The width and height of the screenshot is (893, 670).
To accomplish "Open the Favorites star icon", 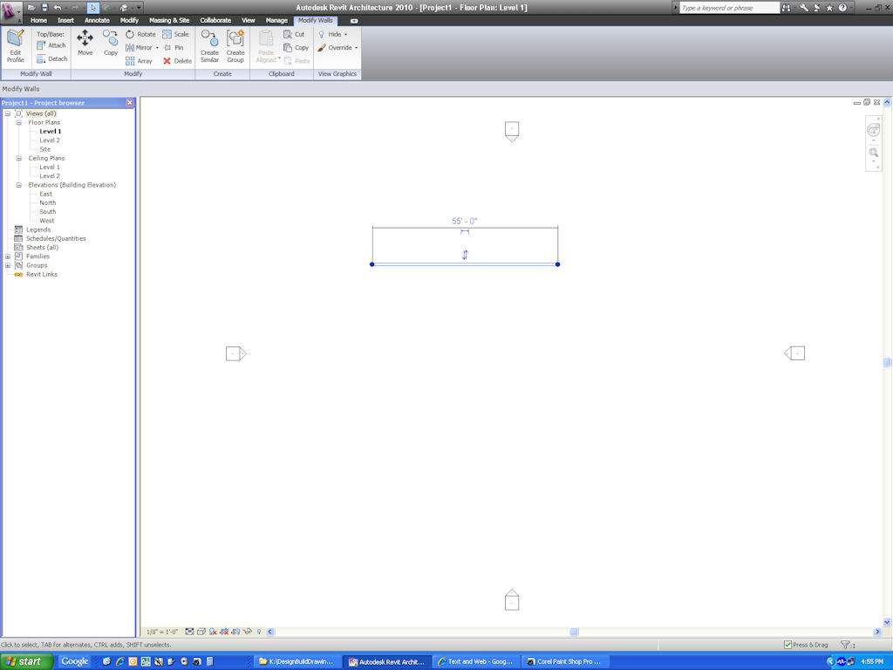I will [829, 8].
